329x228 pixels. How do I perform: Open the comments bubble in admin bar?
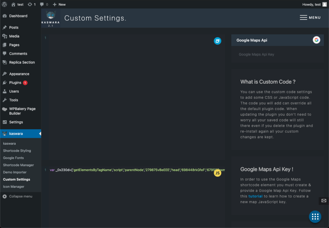tap(44, 4)
